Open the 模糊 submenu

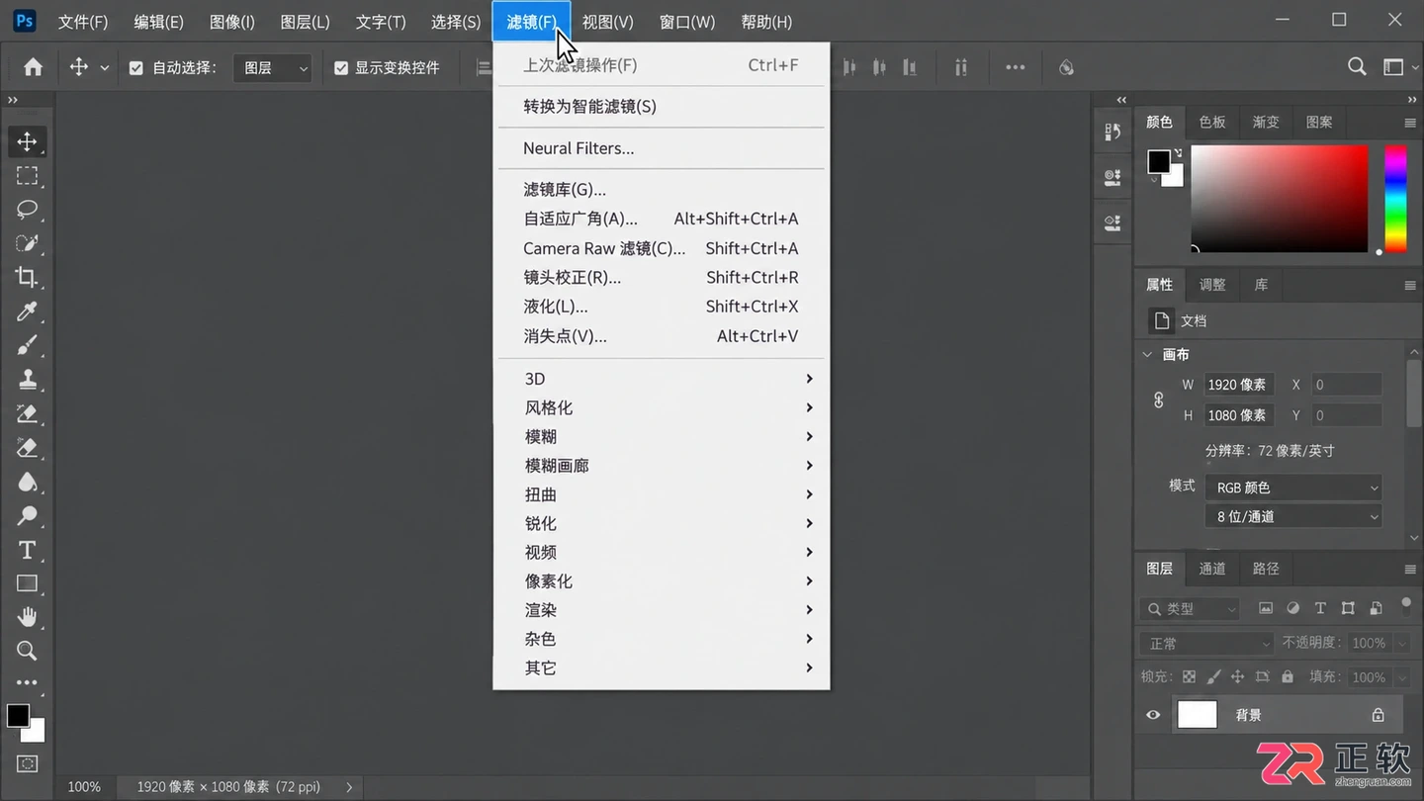661,437
